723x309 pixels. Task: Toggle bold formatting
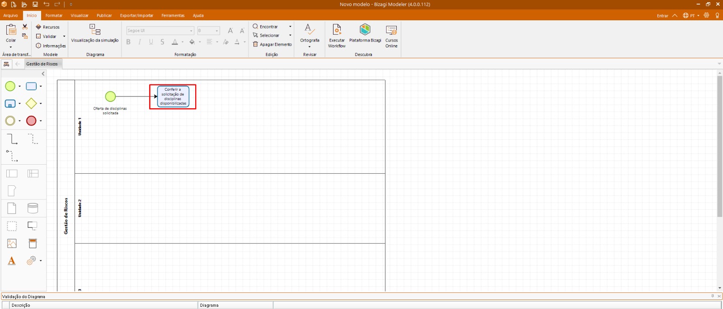coord(128,42)
